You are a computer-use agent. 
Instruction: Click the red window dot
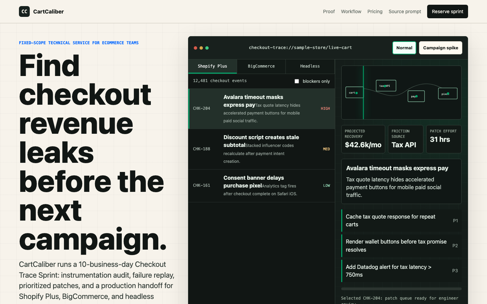coord(195,48)
